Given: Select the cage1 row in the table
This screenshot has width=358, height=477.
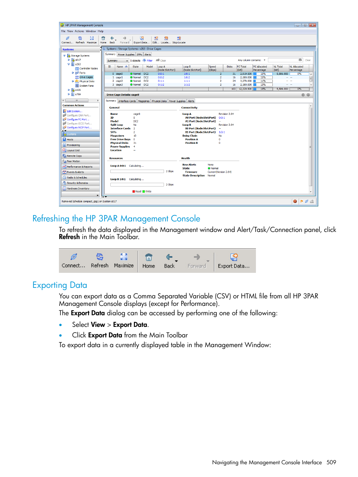Looking at the screenshot, I should click(x=207, y=78).
